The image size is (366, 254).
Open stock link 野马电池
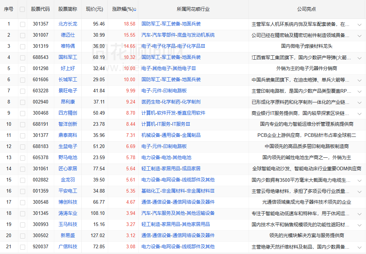(68, 158)
